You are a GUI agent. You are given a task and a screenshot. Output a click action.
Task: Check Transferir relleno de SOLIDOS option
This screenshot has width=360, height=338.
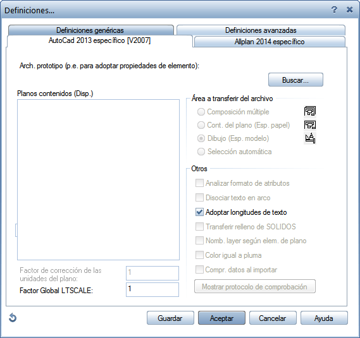[x=199, y=227]
